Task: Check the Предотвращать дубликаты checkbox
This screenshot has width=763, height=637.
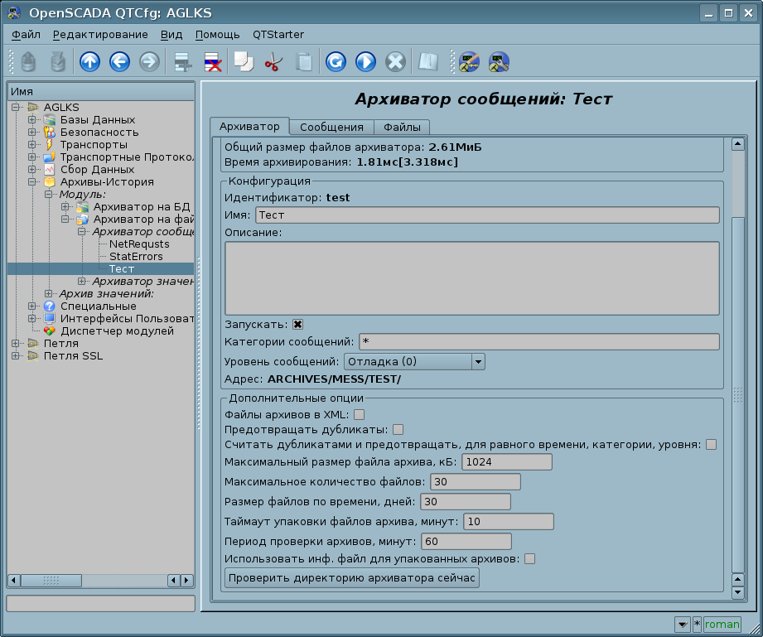Action: click(398, 429)
